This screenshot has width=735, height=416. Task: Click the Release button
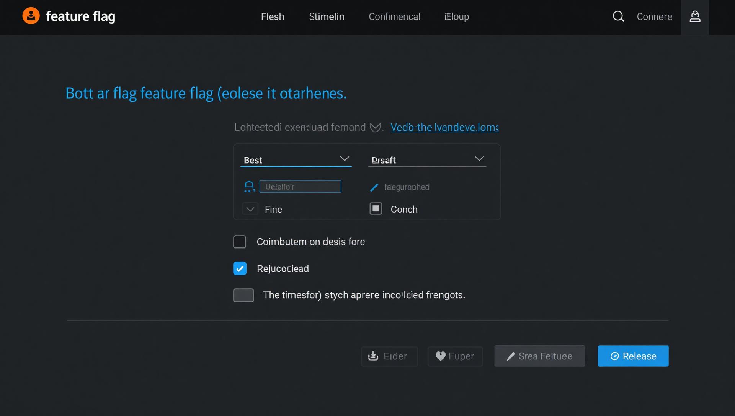coord(633,356)
